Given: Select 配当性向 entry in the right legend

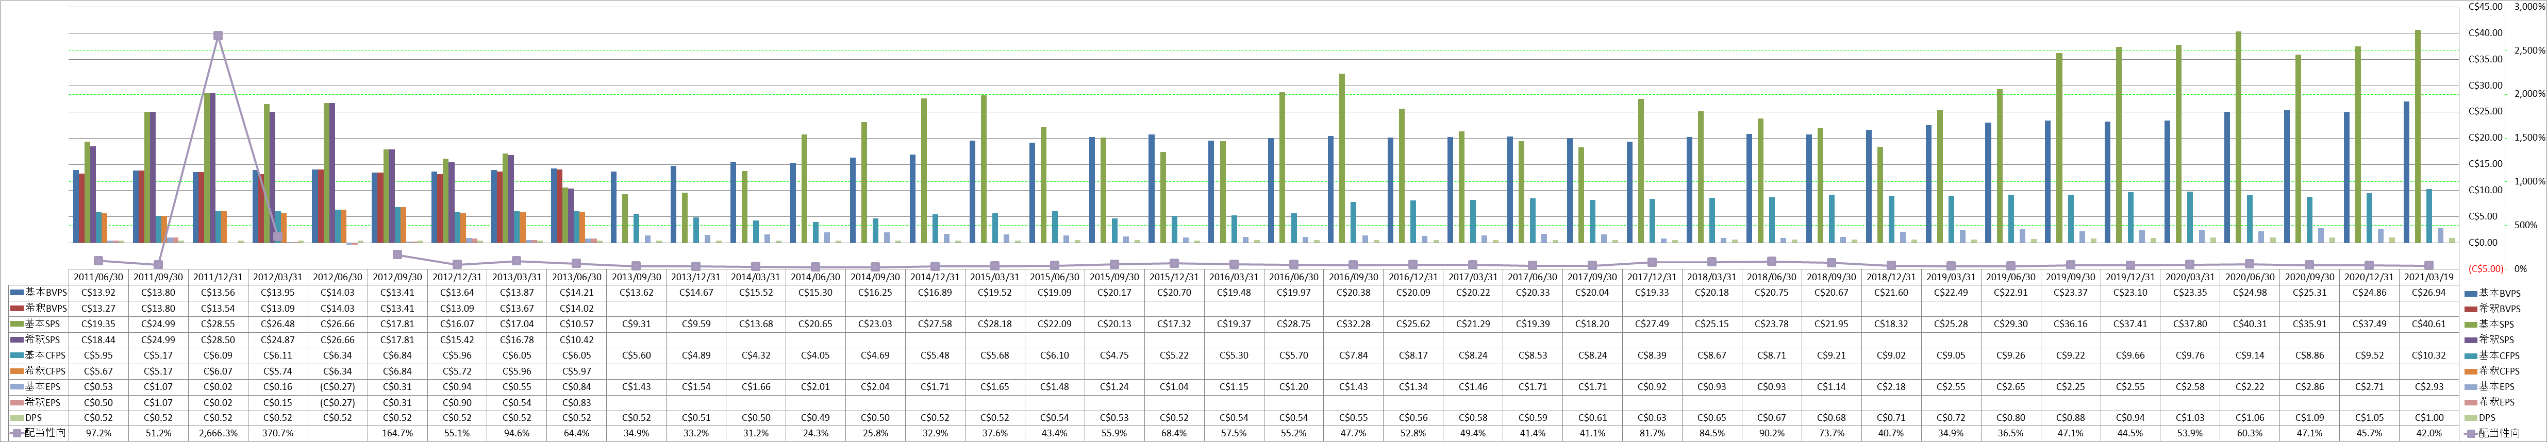Looking at the screenshot, I should 2493,433.
